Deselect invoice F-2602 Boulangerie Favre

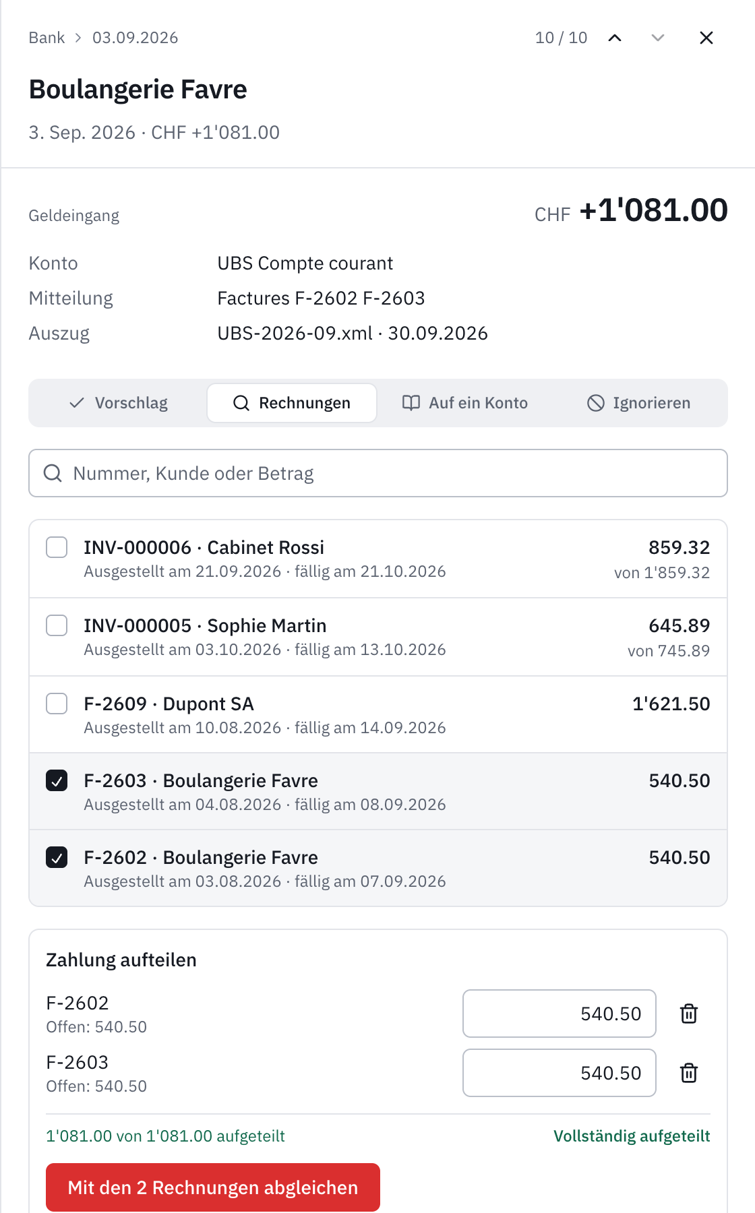tap(57, 857)
